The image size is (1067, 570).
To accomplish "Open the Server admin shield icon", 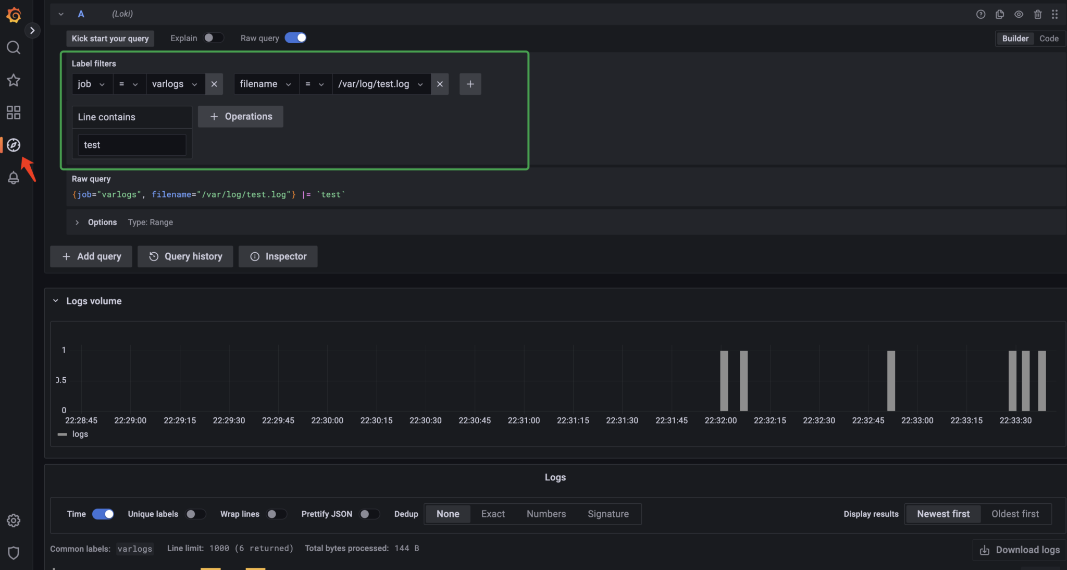I will (x=14, y=553).
